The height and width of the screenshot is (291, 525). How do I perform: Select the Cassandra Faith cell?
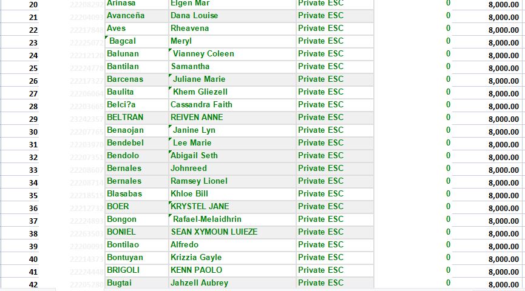tap(202, 105)
